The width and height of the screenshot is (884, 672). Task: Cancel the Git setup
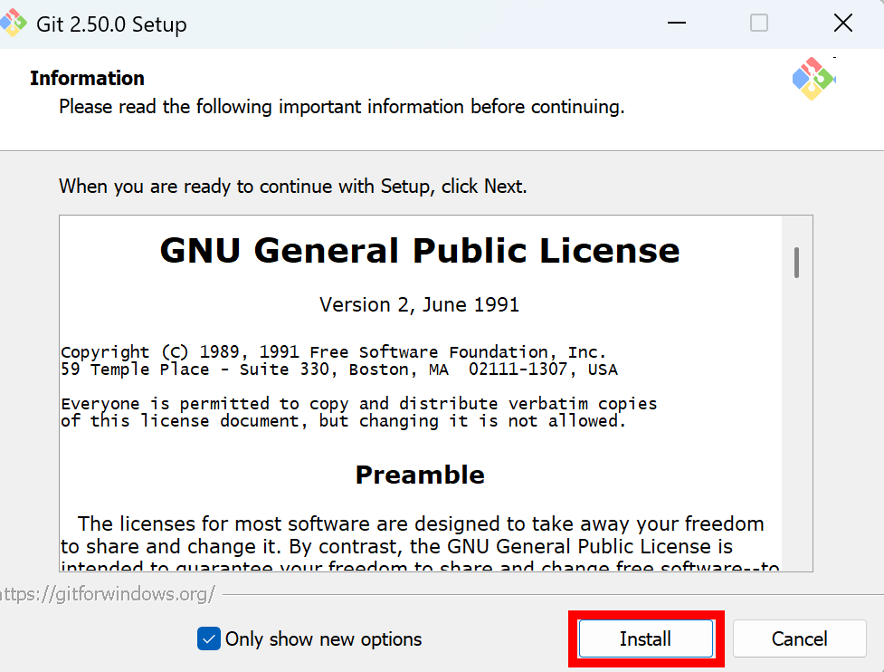[800, 638]
